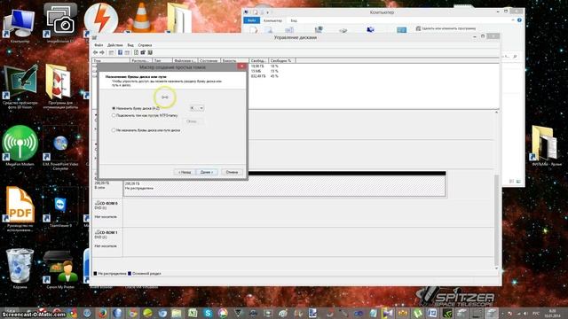Open Вид menu in Disk Management

click(x=130, y=45)
